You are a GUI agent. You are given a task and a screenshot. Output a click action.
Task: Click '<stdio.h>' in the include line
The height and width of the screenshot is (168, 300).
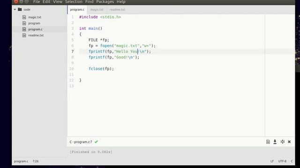(x=111, y=17)
